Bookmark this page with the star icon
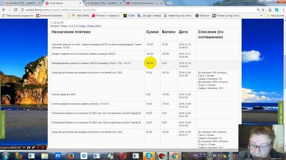The height and width of the screenshot is (160, 286). [x=263, y=10]
